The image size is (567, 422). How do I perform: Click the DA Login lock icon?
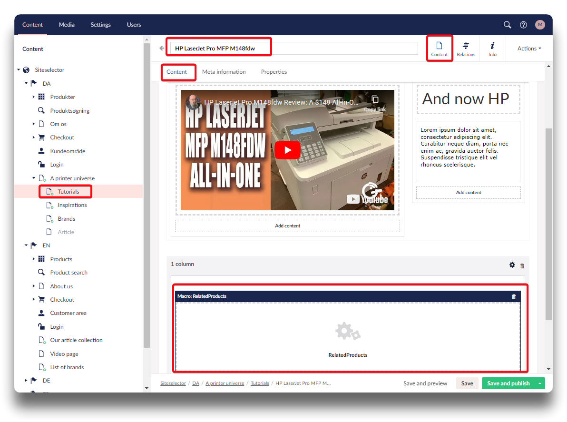coord(41,165)
